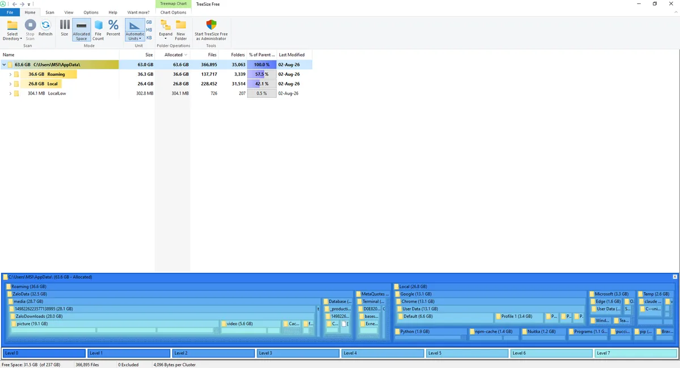Viewport: 680px width, 368px height.
Task: Sort by % of Parent column
Action: [262, 55]
